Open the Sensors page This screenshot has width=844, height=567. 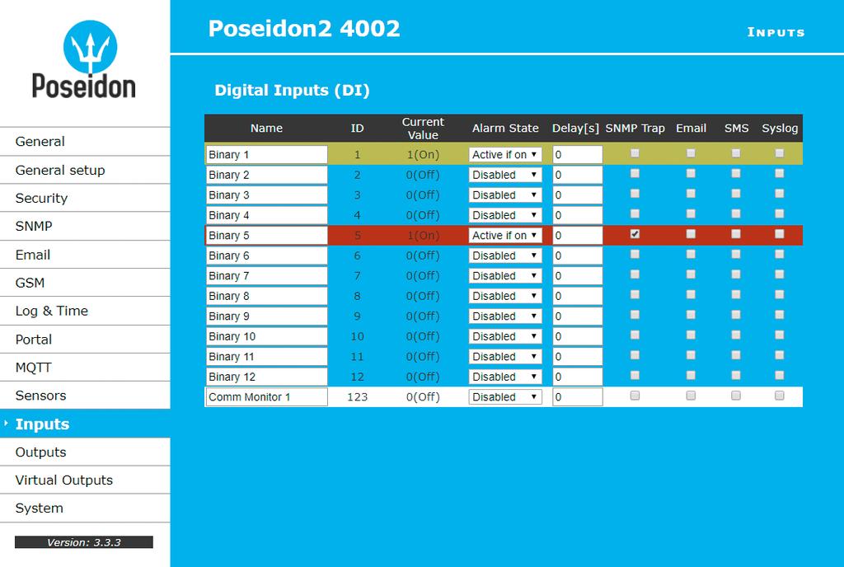click(x=85, y=396)
